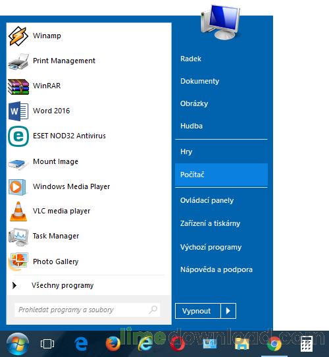Launch Opera from the taskbar

pyautogui.click(x=178, y=344)
